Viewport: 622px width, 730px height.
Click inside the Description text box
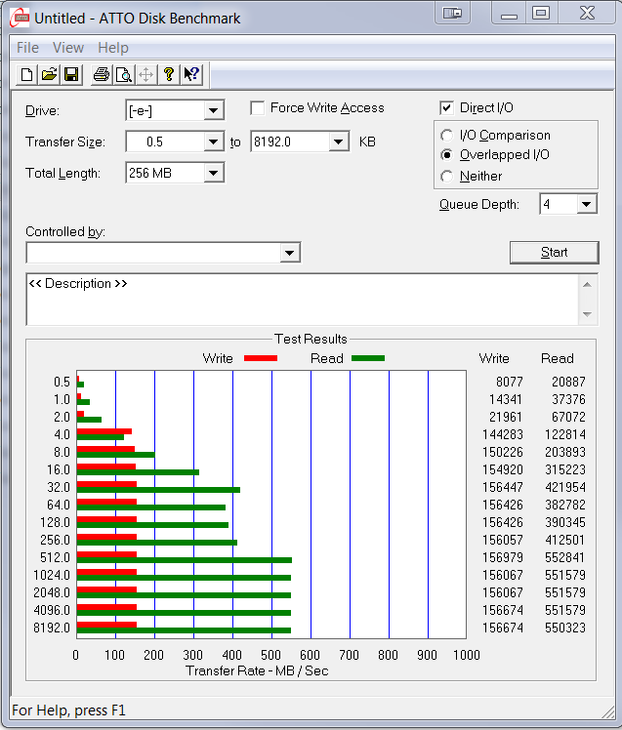click(293, 300)
